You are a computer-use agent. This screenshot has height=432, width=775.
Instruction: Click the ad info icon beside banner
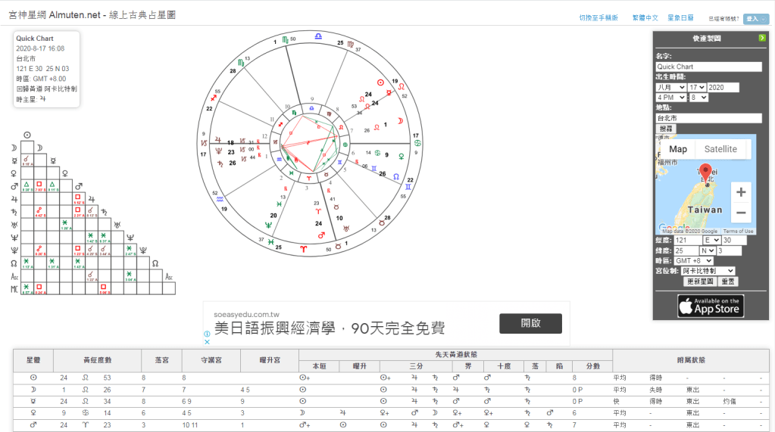tap(207, 333)
